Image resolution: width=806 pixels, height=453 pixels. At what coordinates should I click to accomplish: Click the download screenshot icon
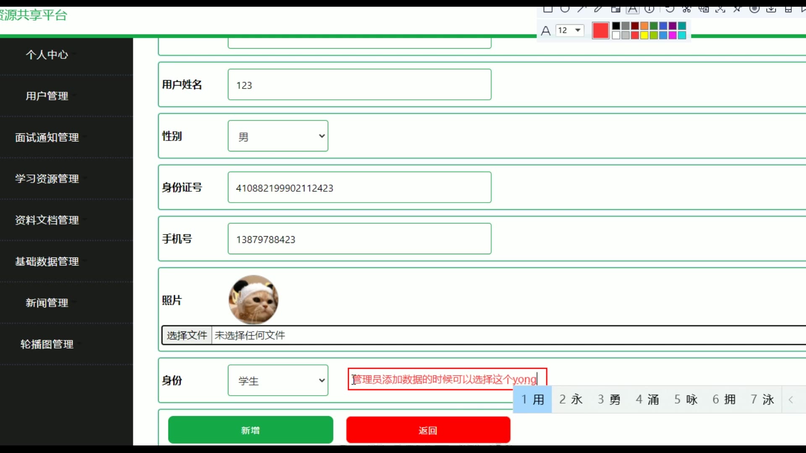(771, 9)
